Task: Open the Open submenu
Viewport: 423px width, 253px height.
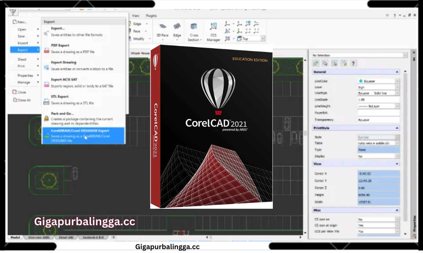Action: click(24, 30)
